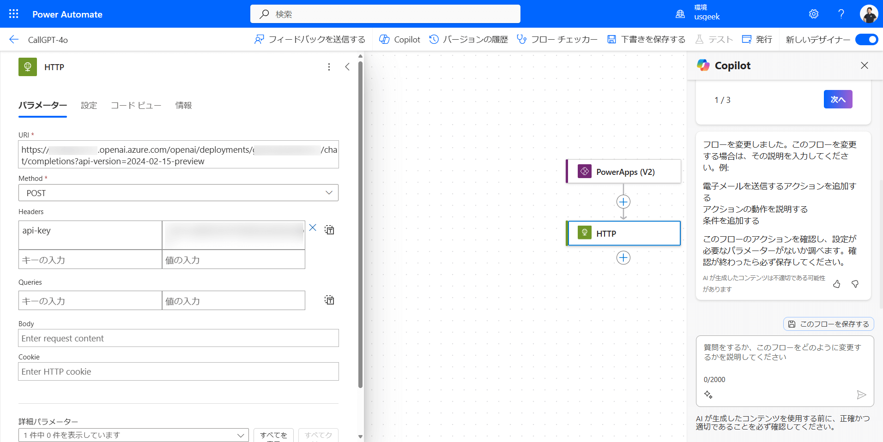This screenshot has width=883, height=442.
Task: Insert a new action below HTTP
Action: [623, 257]
